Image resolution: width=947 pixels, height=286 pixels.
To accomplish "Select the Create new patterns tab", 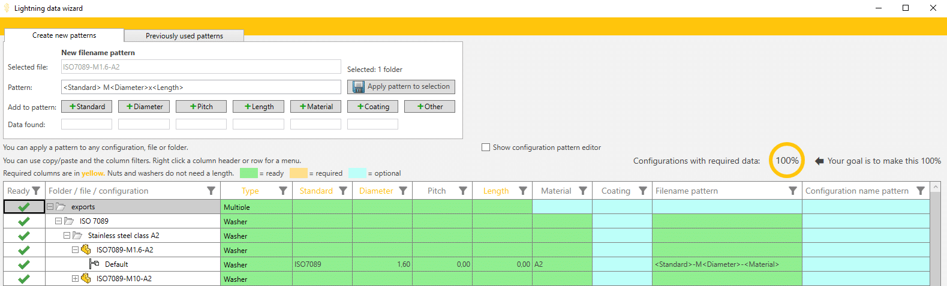I will pyautogui.click(x=64, y=35).
